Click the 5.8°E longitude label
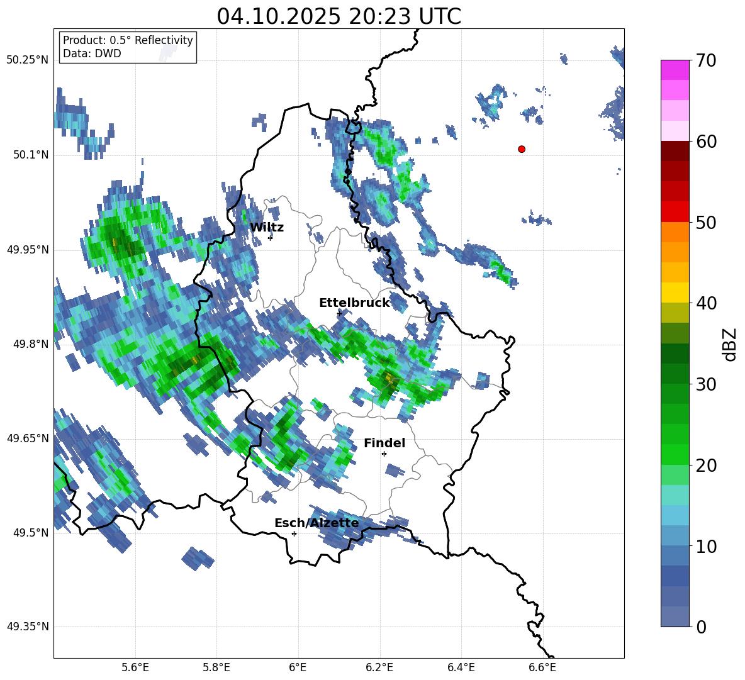Image resolution: width=745 pixels, height=680 pixels. point(216,667)
